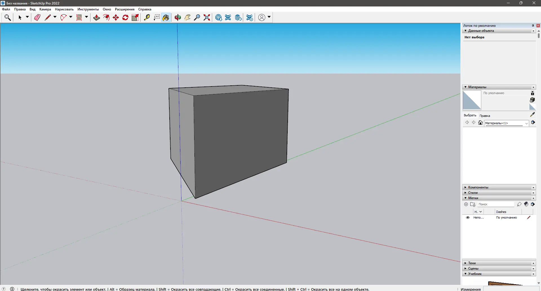This screenshot has height=291, width=541.
Task: Open the Нарисовать menu
Action: (x=64, y=9)
